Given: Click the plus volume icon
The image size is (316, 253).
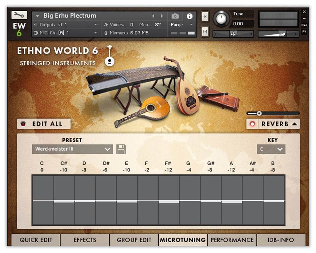Looking at the screenshot, I should coord(295,34).
